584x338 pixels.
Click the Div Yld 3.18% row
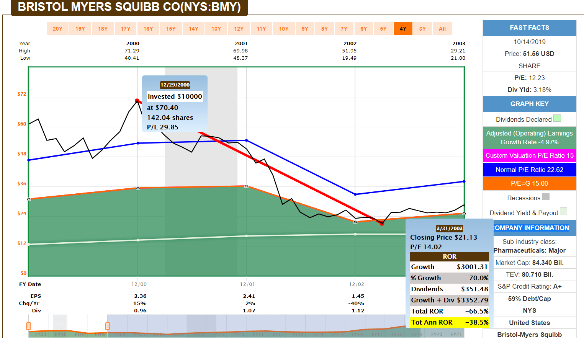pos(530,90)
